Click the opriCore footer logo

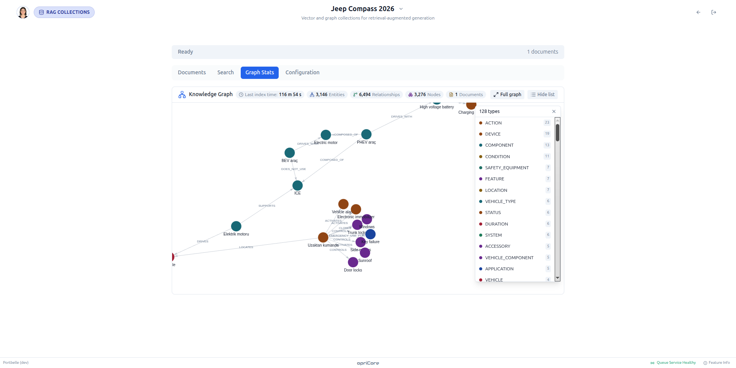(368, 363)
